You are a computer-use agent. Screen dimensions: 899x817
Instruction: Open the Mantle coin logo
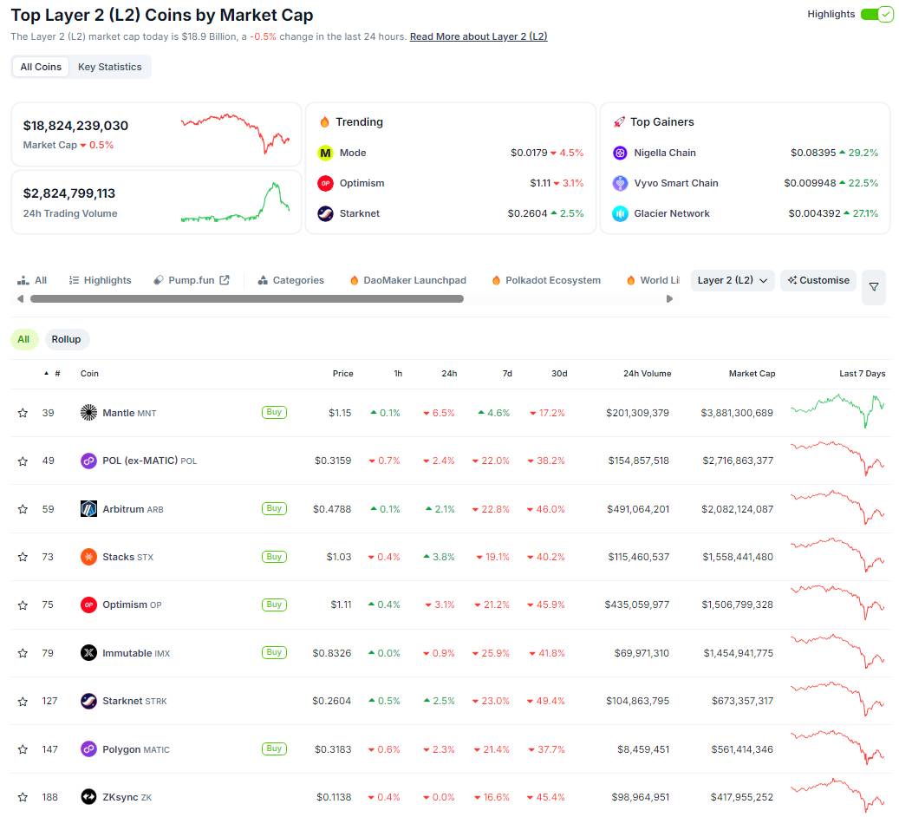click(x=89, y=413)
